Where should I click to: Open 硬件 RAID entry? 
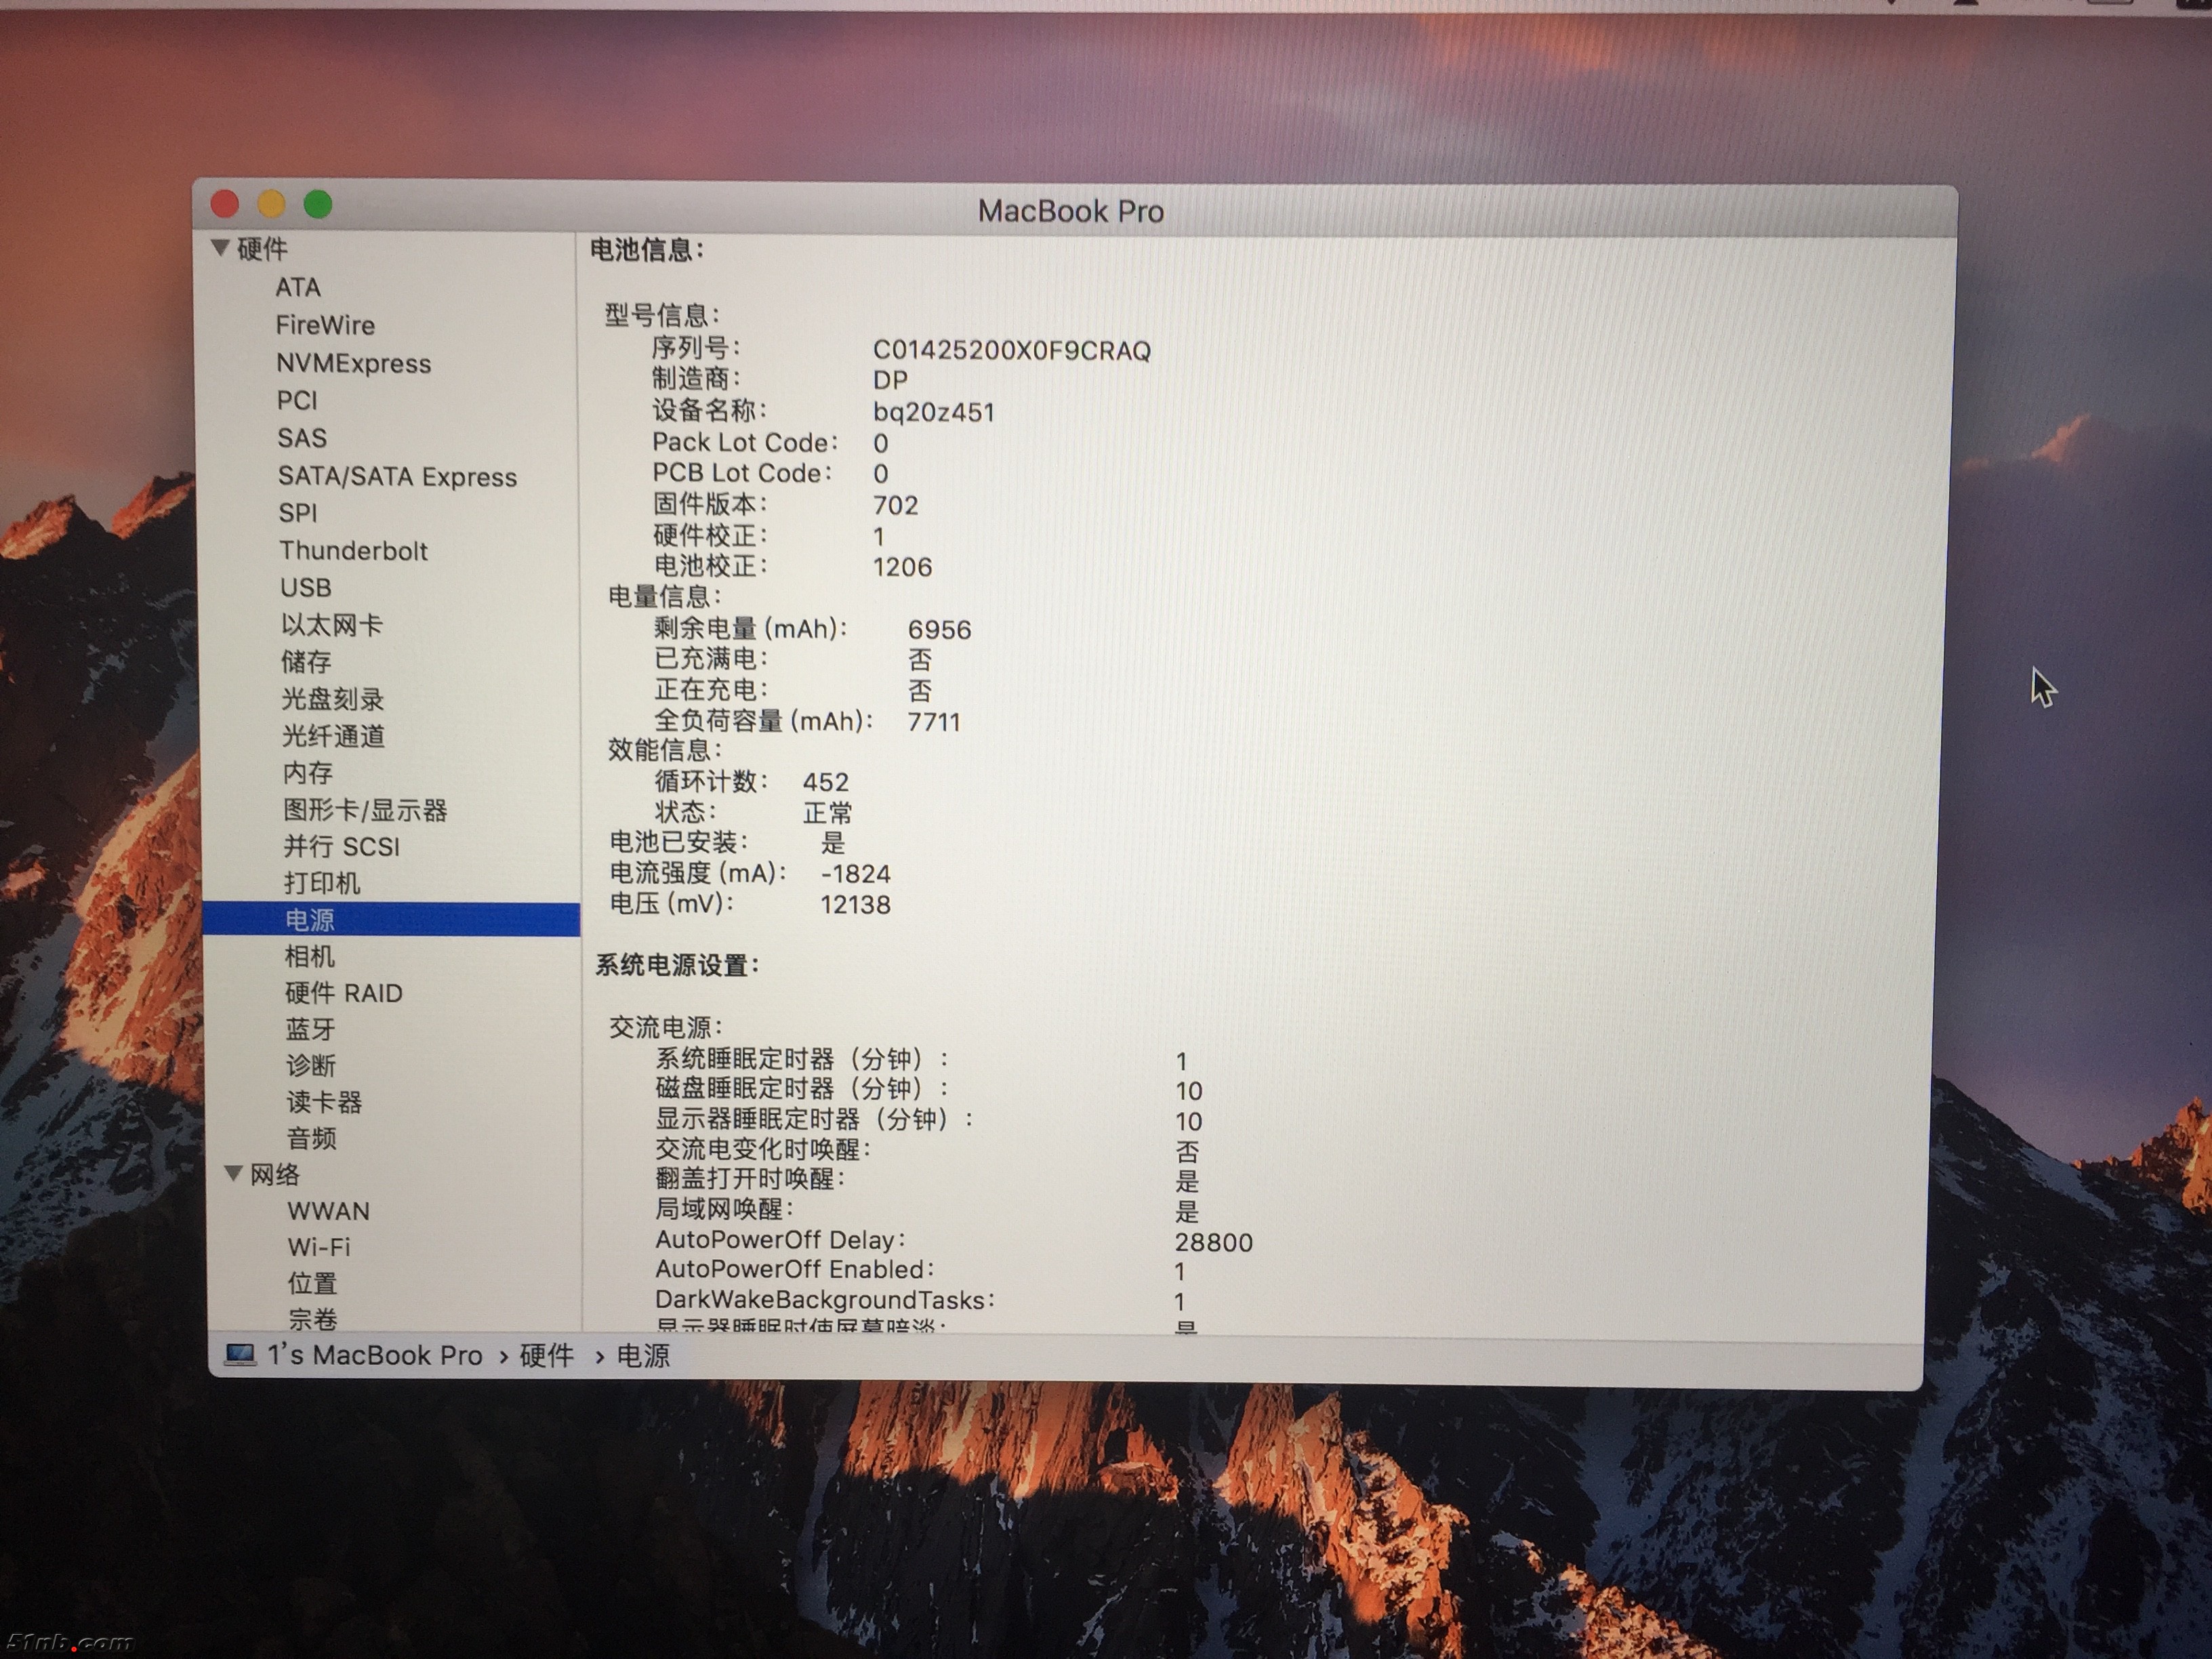coord(344,992)
